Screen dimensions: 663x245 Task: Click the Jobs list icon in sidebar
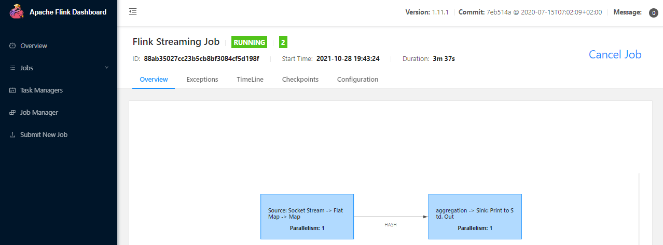coord(13,68)
